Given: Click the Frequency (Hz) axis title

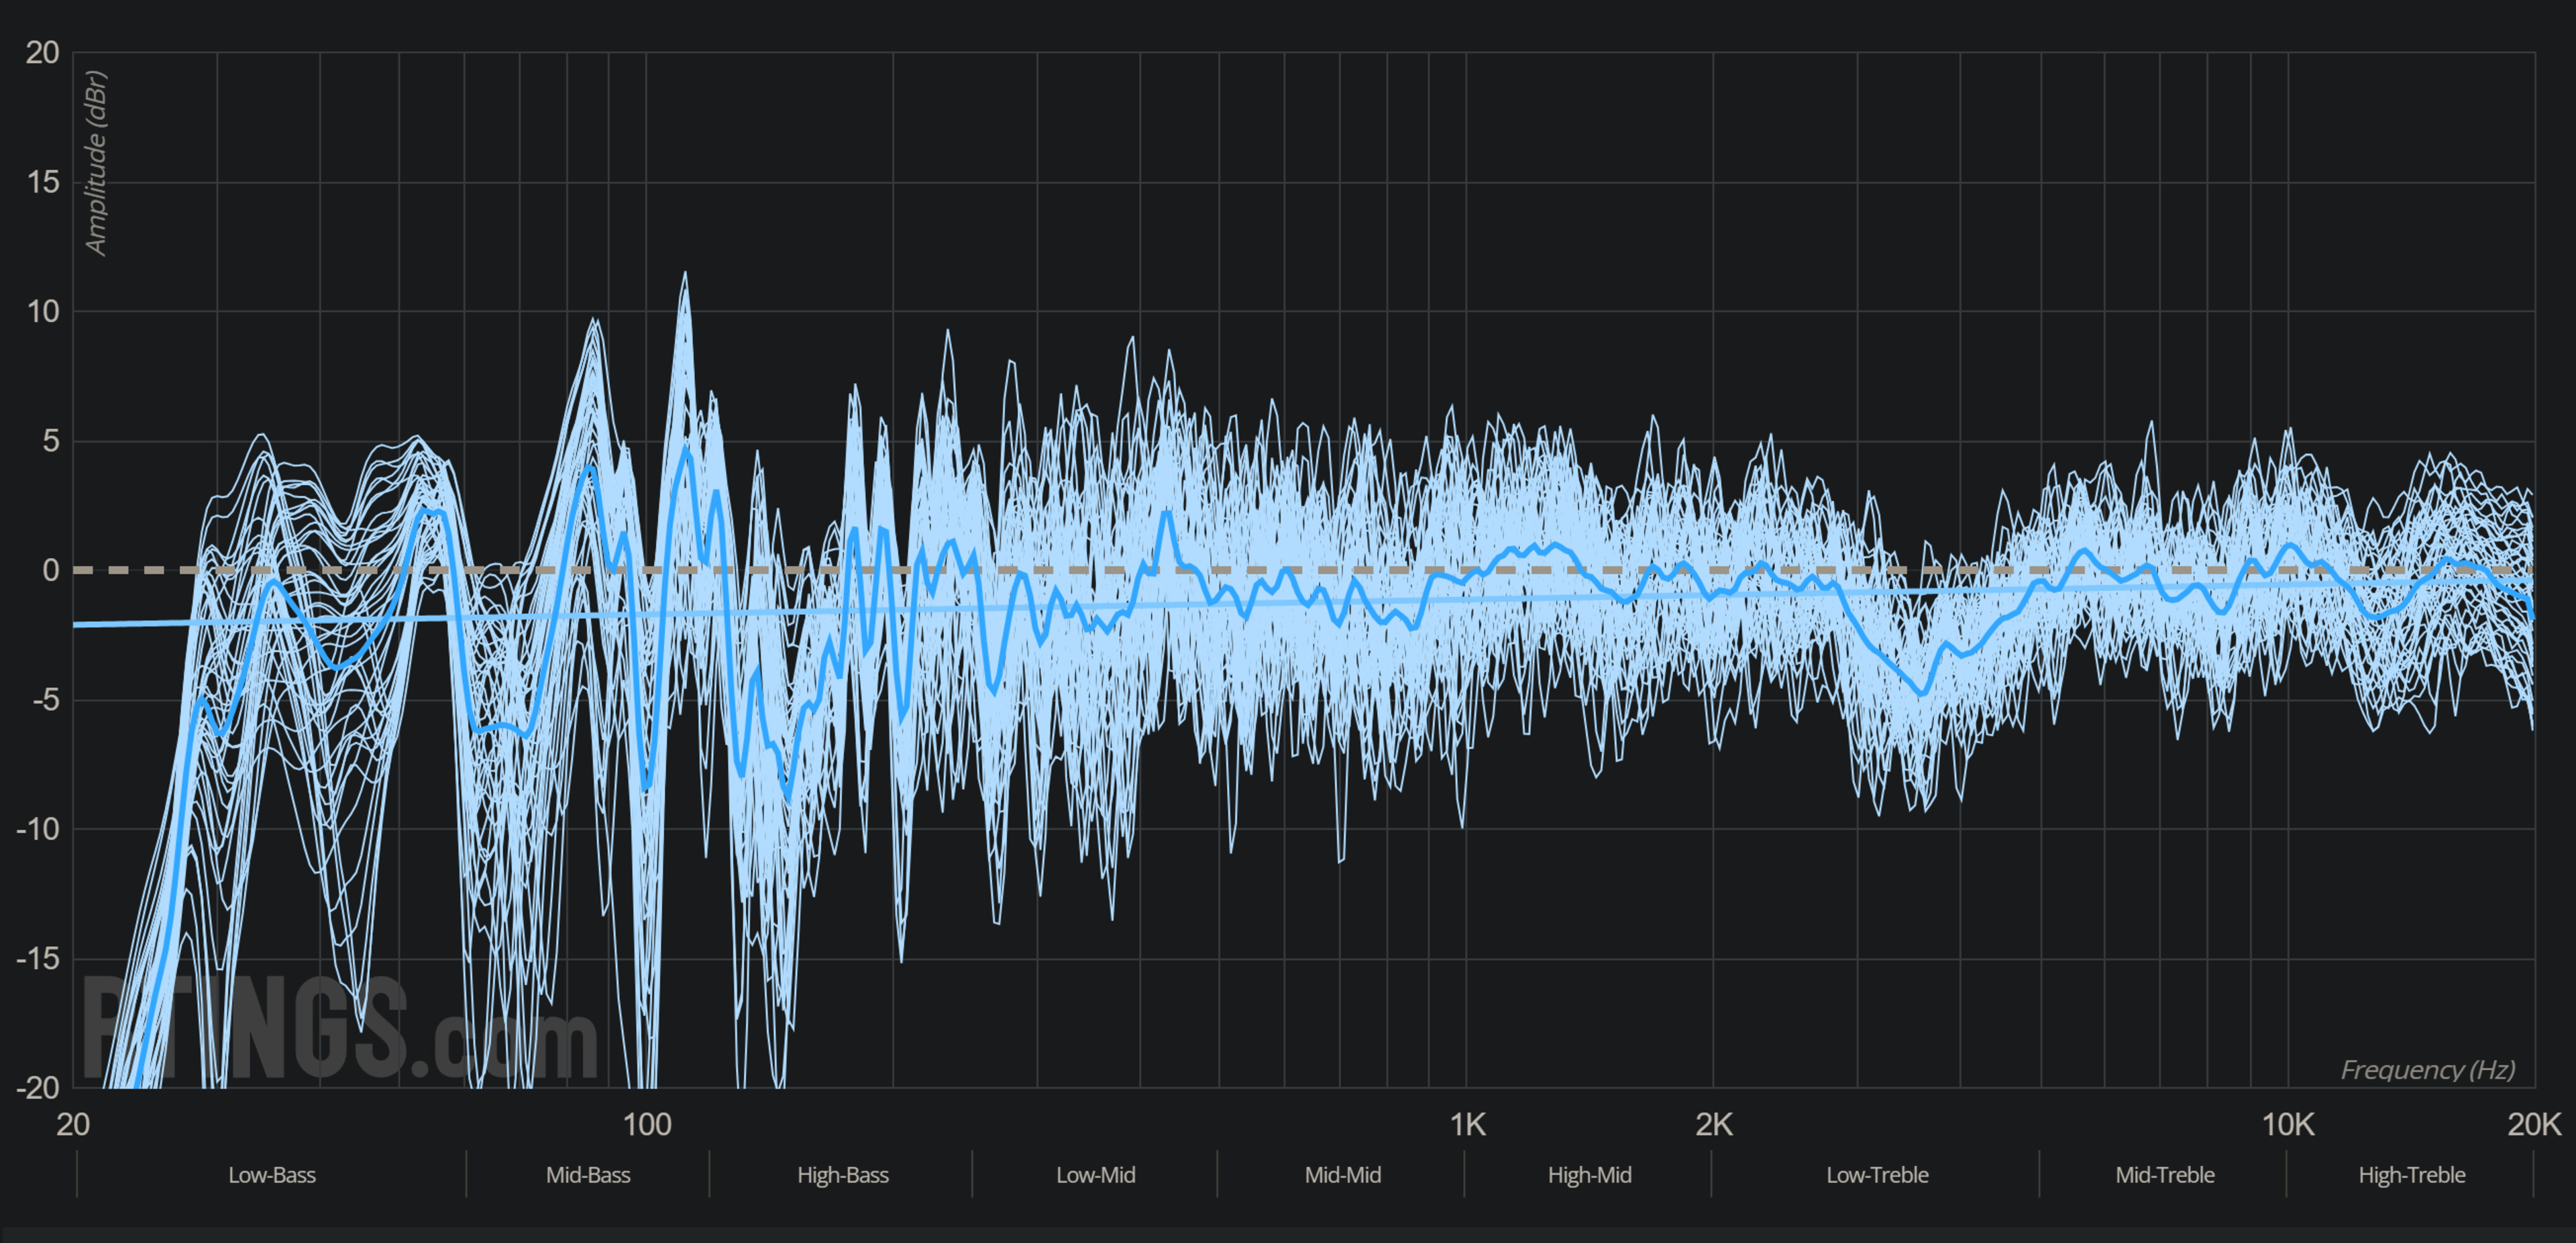Looking at the screenshot, I should coord(2427,1070).
